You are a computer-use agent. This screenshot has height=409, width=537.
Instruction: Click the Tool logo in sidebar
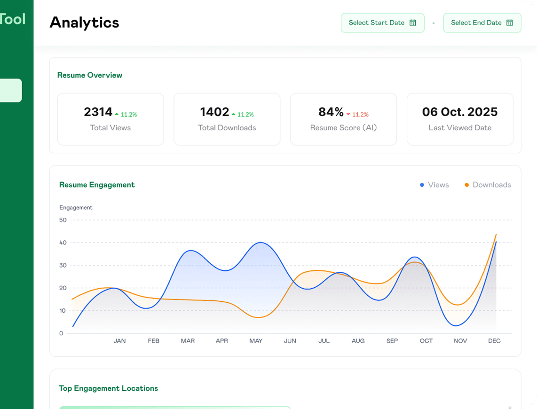point(13,19)
